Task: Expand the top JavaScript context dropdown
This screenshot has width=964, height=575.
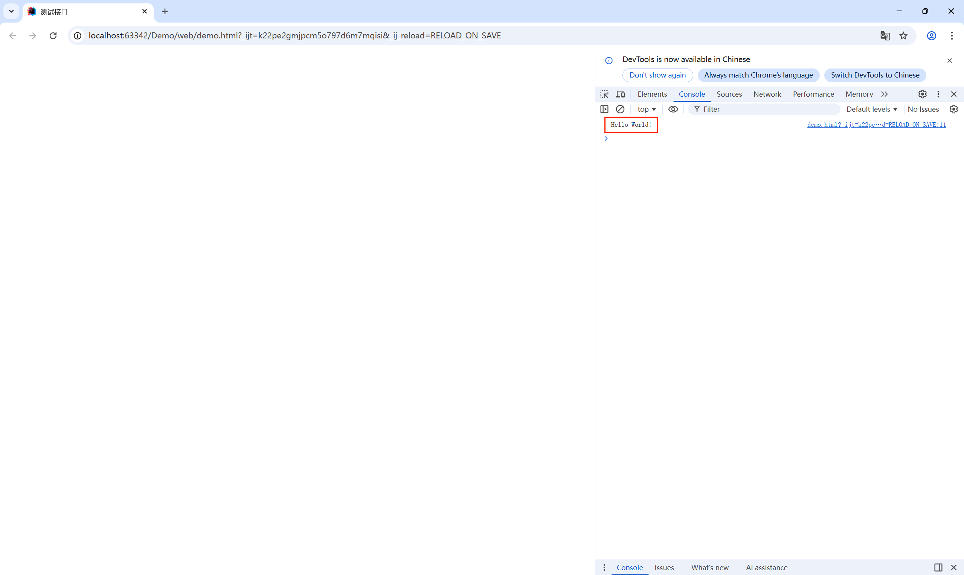Action: (647, 109)
